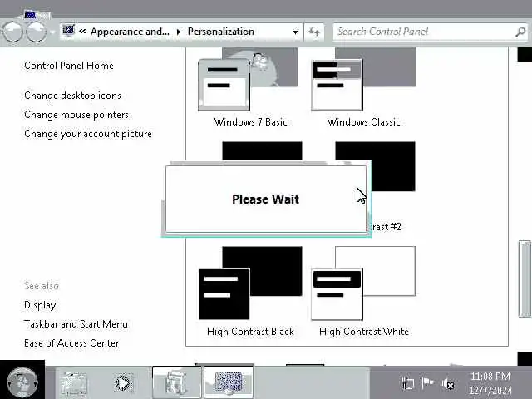Open Change your account picture link

click(x=88, y=134)
